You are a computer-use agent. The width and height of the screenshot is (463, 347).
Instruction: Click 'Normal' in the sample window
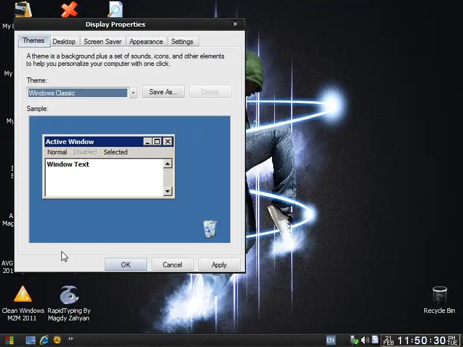coord(57,152)
